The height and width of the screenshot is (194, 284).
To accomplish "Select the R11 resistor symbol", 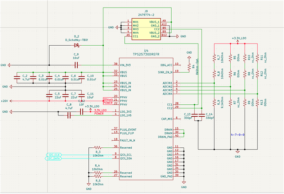I will coord(257,58).
